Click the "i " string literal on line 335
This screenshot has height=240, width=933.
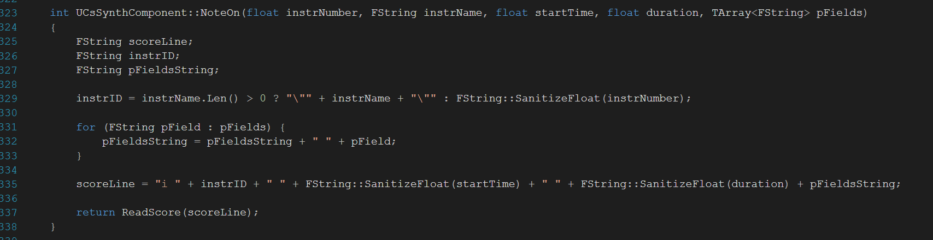pos(168,184)
